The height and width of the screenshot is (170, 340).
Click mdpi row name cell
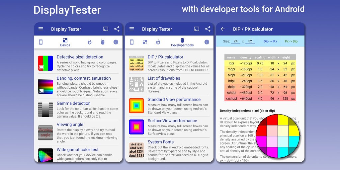(x=231, y=69)
